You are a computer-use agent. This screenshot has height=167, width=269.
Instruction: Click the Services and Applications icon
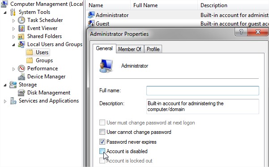click(x=13, y=101)
